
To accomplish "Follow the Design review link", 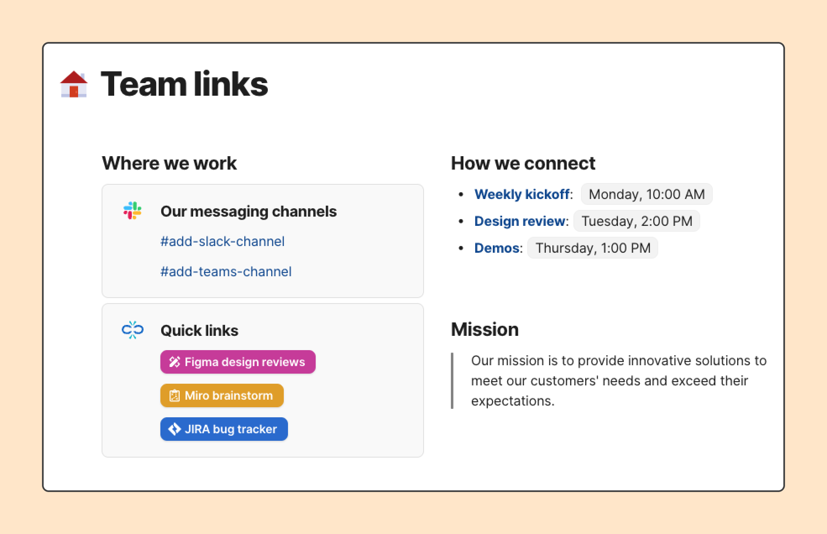I will 520,221.
